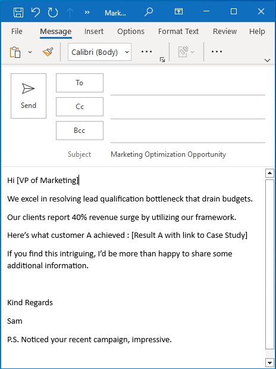Screen dimensions: 276x369
Task: Click the 'Sam' signature line
Action: click(15, 321)
